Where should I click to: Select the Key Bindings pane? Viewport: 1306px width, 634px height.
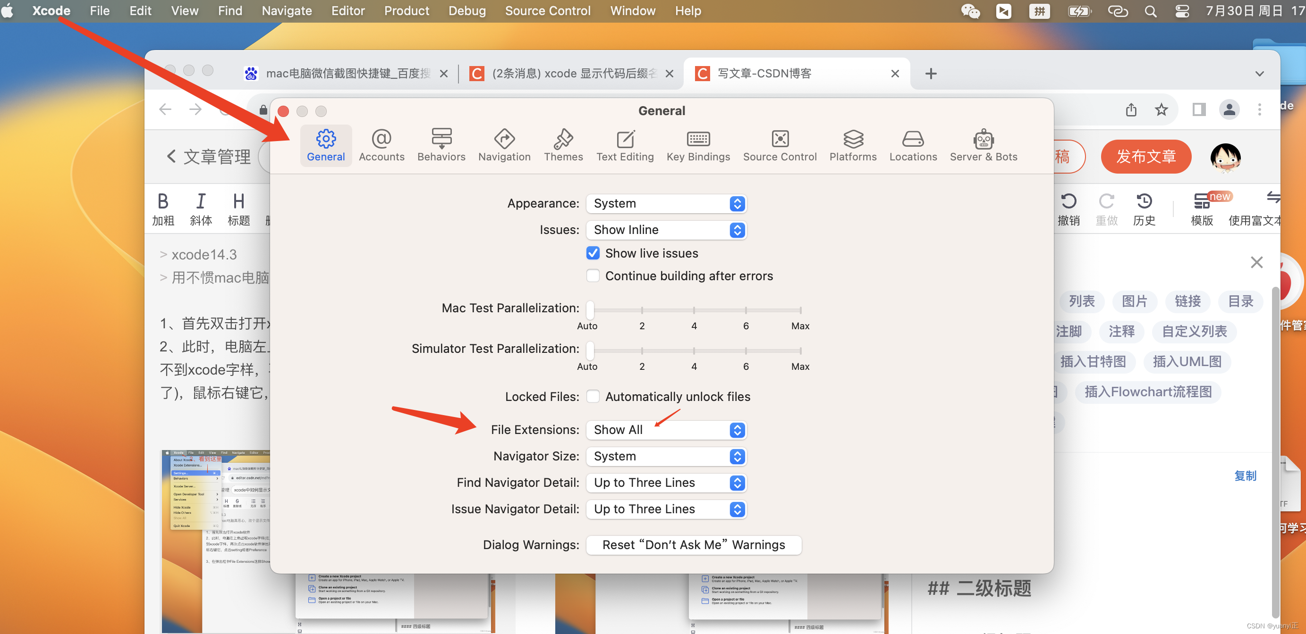point(697,145)
